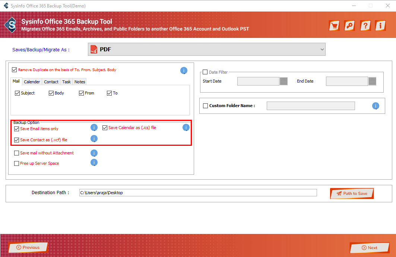Expand the Saves/Backup/Migrate As dropdown
This screenshot has width=396, height=257.
coord(207,49)
